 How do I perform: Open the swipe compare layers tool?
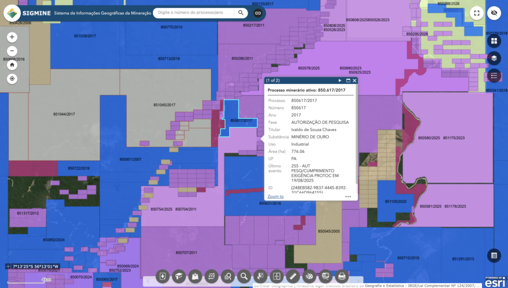(x=277, y=276)
